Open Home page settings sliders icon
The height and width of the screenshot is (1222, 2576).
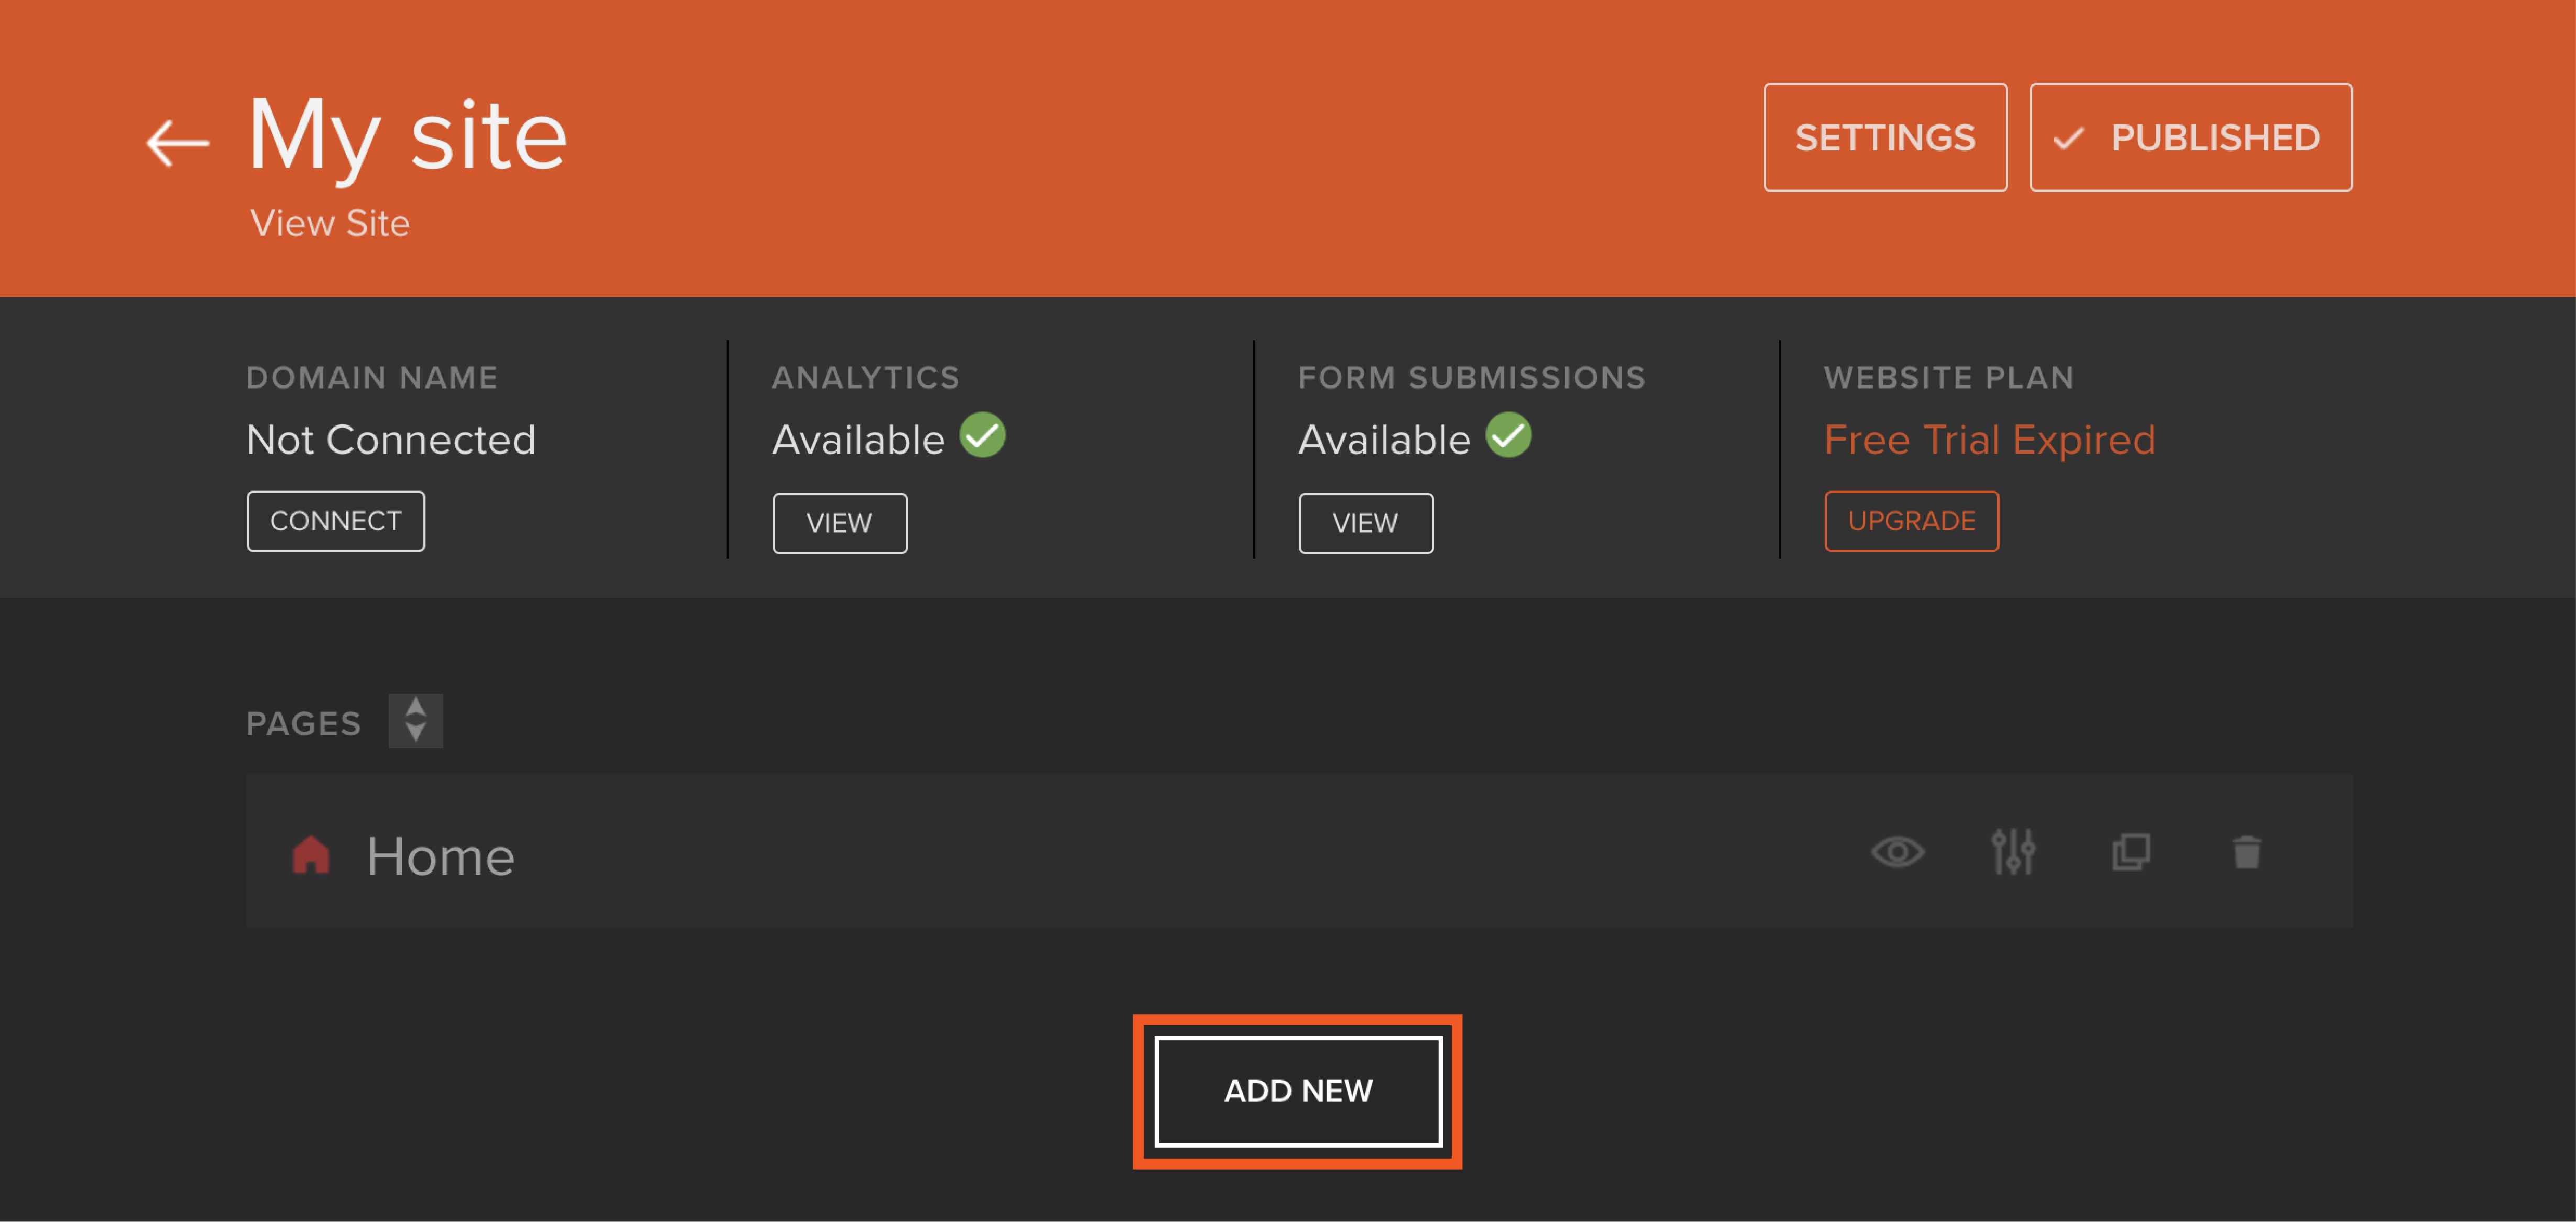point(2012,852)
